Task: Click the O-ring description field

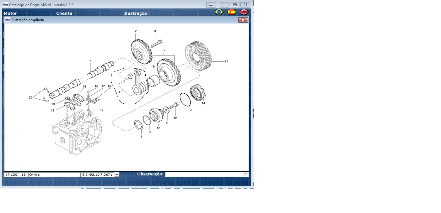Action: (x=54, y=174)
